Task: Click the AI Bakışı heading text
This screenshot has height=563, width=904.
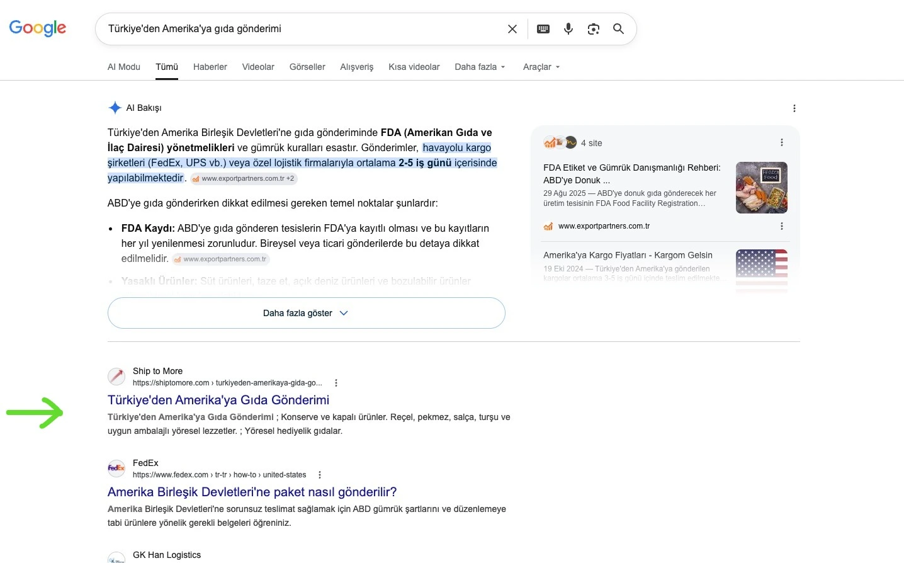Action: point(144,108)
